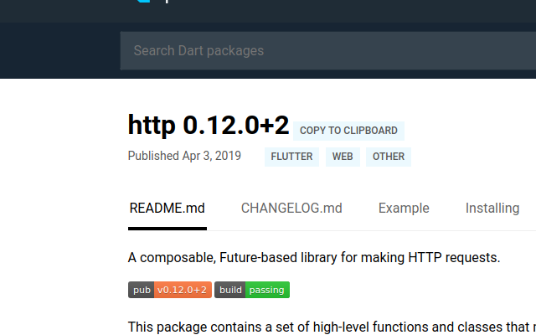Open the CHANGELOG.md tab
Screen dimensions: 536x335
(x=291, y=209)
